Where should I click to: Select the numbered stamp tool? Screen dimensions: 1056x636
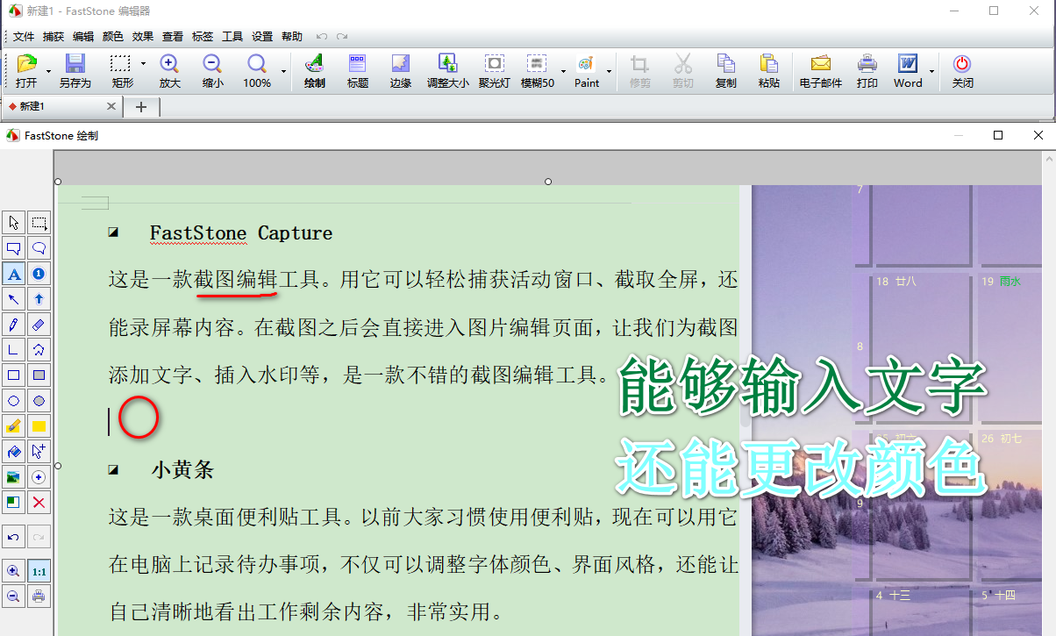point(39,274)
